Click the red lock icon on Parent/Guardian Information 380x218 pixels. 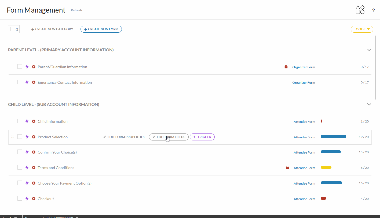point(286,67)
